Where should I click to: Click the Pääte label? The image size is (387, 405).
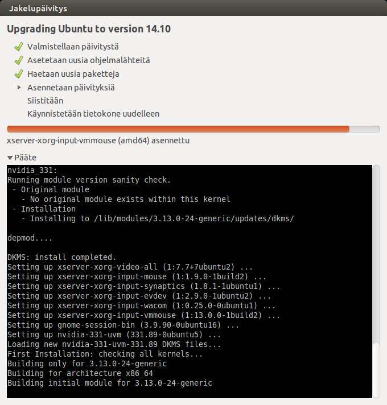coord(25,158)
